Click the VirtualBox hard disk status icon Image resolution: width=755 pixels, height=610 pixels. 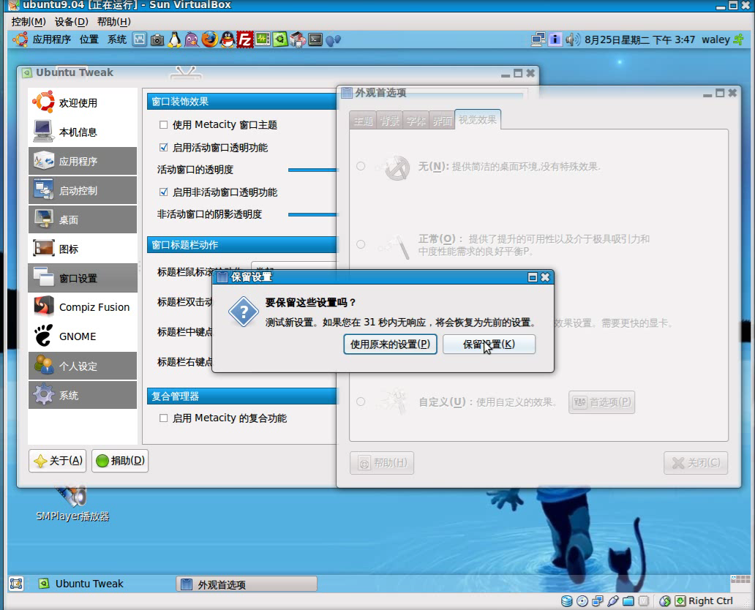click(567, 600)
